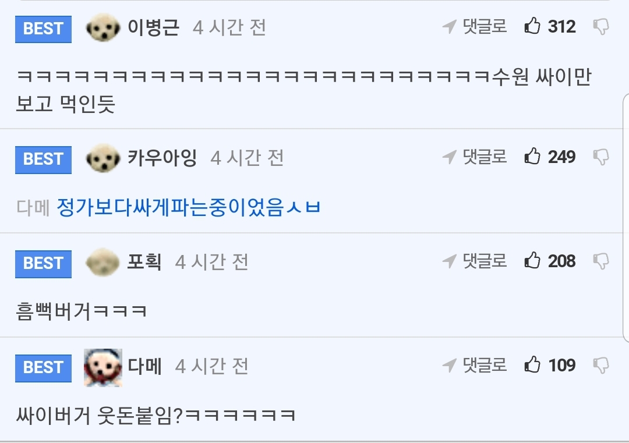629x443 pixels.
Task: Dislike 이병근's comment with thumbs-down icon
Action: click(601, 27)
